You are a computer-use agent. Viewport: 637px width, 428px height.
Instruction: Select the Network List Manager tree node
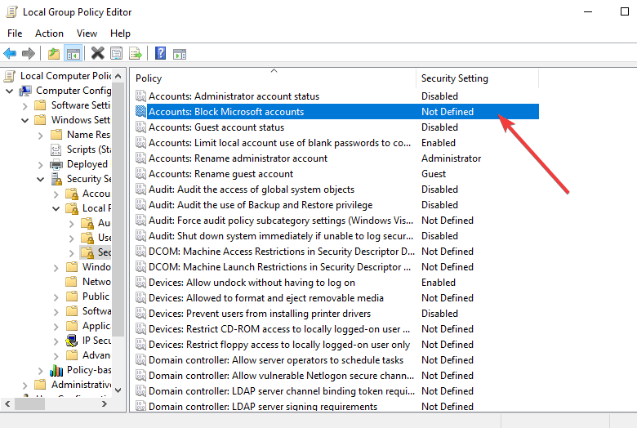click(96, 282)
